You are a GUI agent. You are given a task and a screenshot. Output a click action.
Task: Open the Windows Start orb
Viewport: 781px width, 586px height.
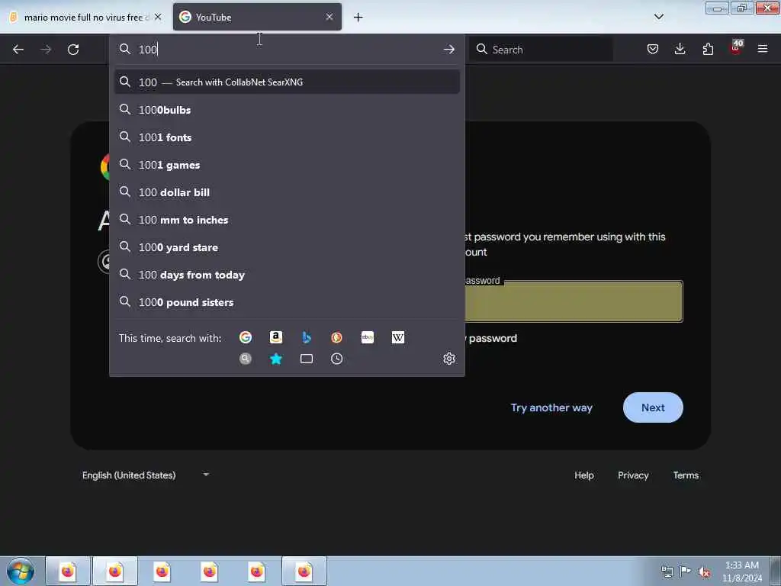pos(21,571)
